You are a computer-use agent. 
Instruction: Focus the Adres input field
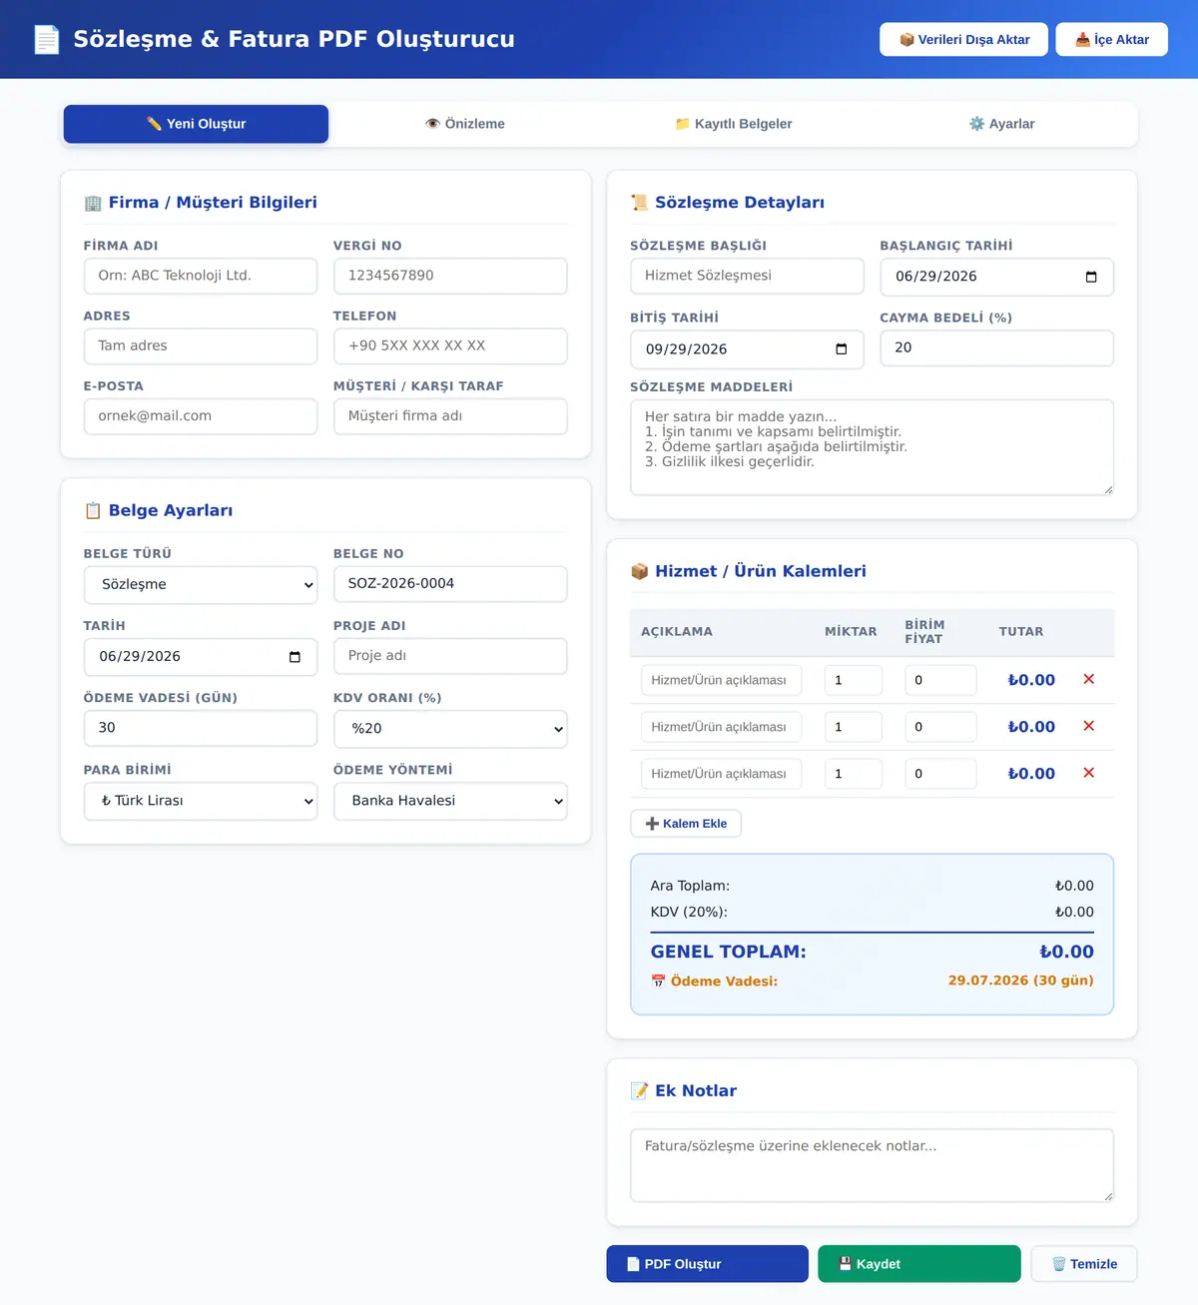coord(201,346)
